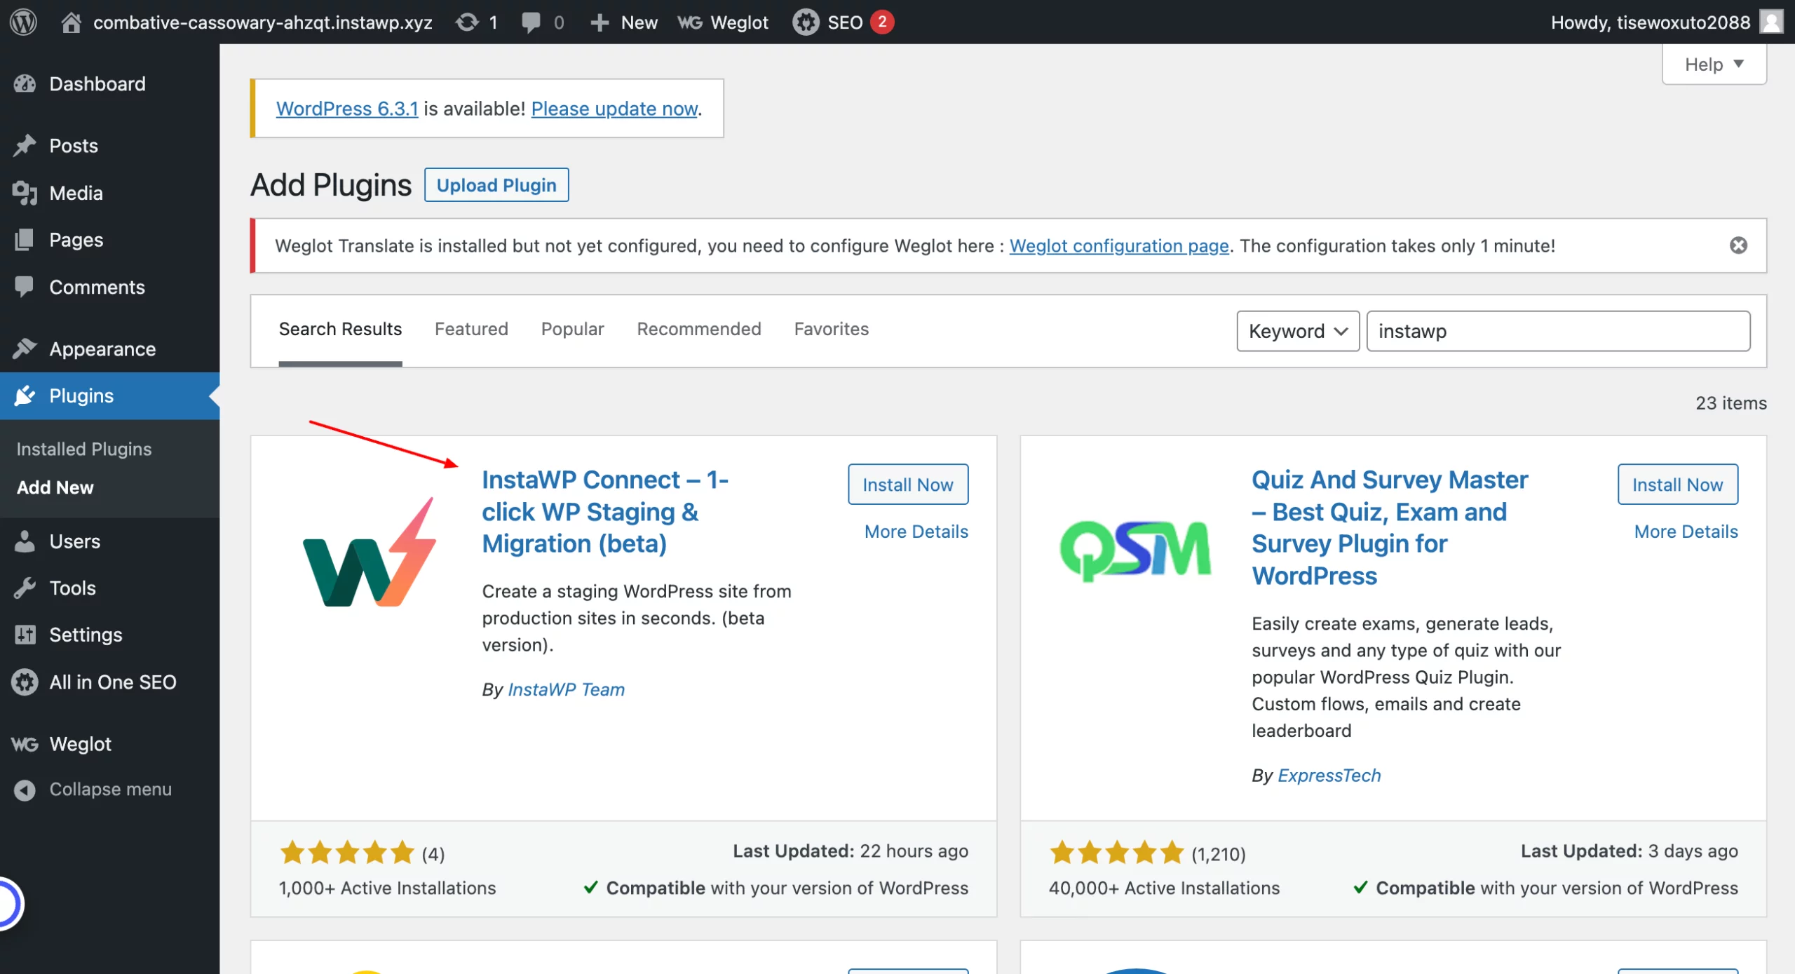Click the WordPress logo in the top bar

tap(23, 22)
